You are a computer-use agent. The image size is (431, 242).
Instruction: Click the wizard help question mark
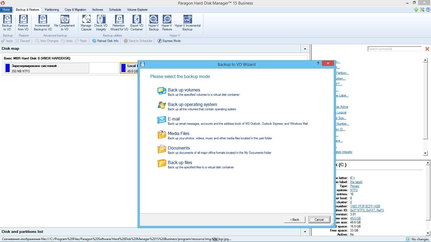[x=318, y=63]
